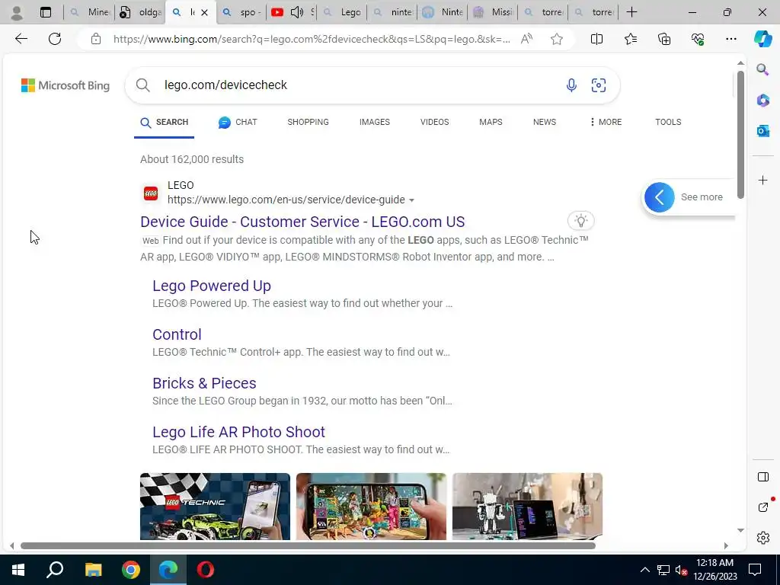Screen dimensions: 780x585
Task: Open Edge Settings and more menu
Action: pos(730,39)
